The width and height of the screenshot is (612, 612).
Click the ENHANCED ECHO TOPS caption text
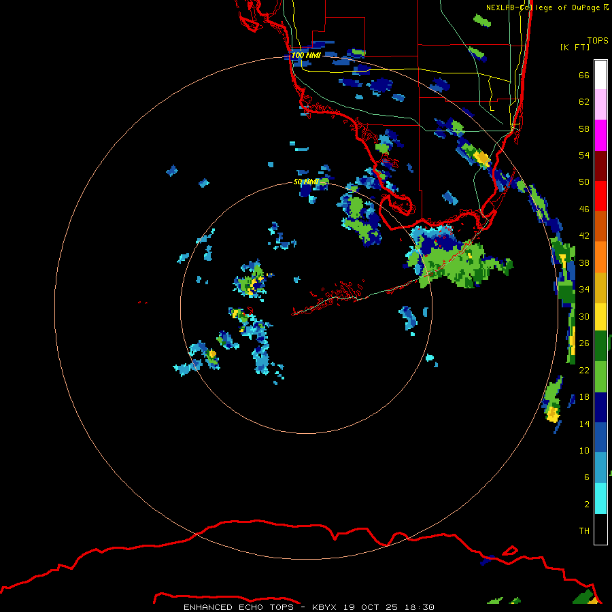tap(239, 607)
